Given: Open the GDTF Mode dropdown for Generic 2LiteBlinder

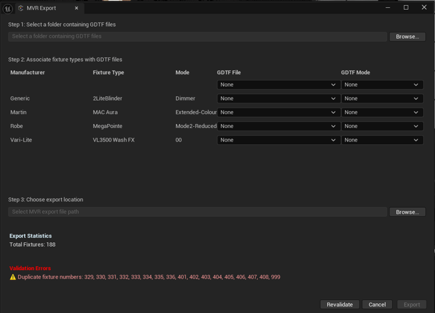Looking at the screenshot, I should [x=382, y=99].
